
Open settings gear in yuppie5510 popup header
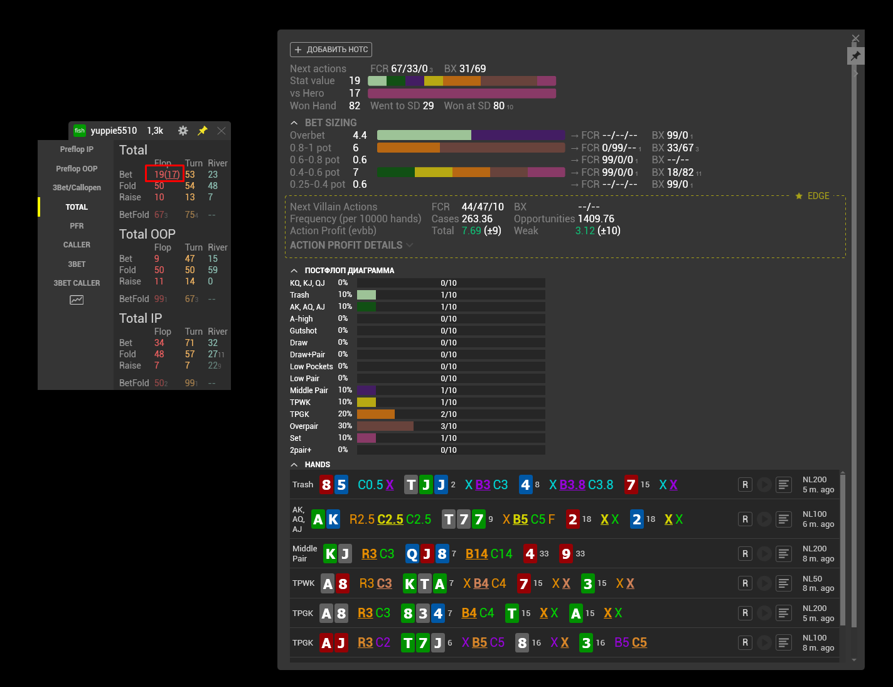pos(183,131)
